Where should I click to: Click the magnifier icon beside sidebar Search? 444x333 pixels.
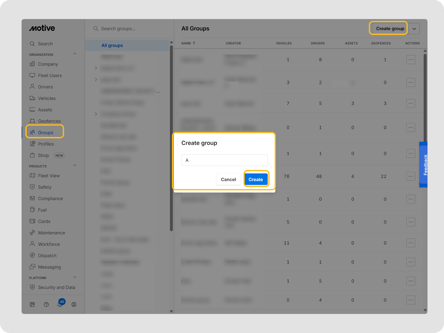[32, 44]
